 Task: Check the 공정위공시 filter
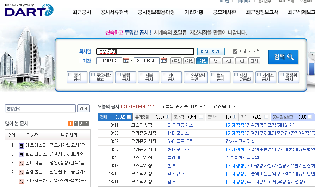[x=282, y=75]
